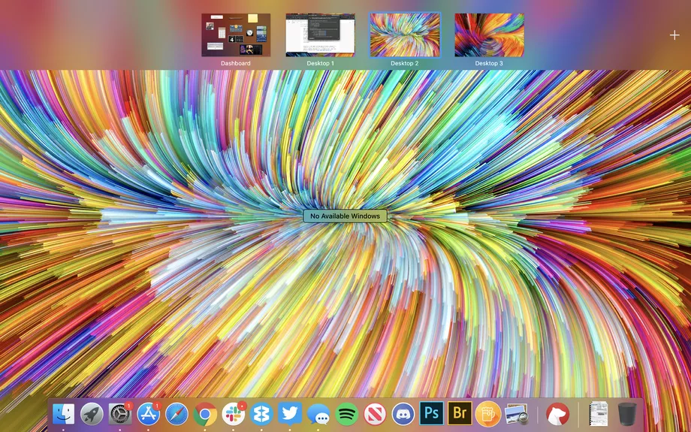
Task: Click the No Available Windows label
Action: pyautogui.click(x=345, y=216)
